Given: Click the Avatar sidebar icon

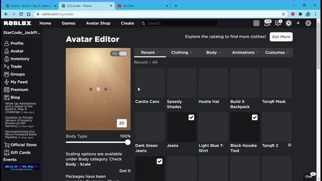Looking at the screenshot, I should (7, 51).
